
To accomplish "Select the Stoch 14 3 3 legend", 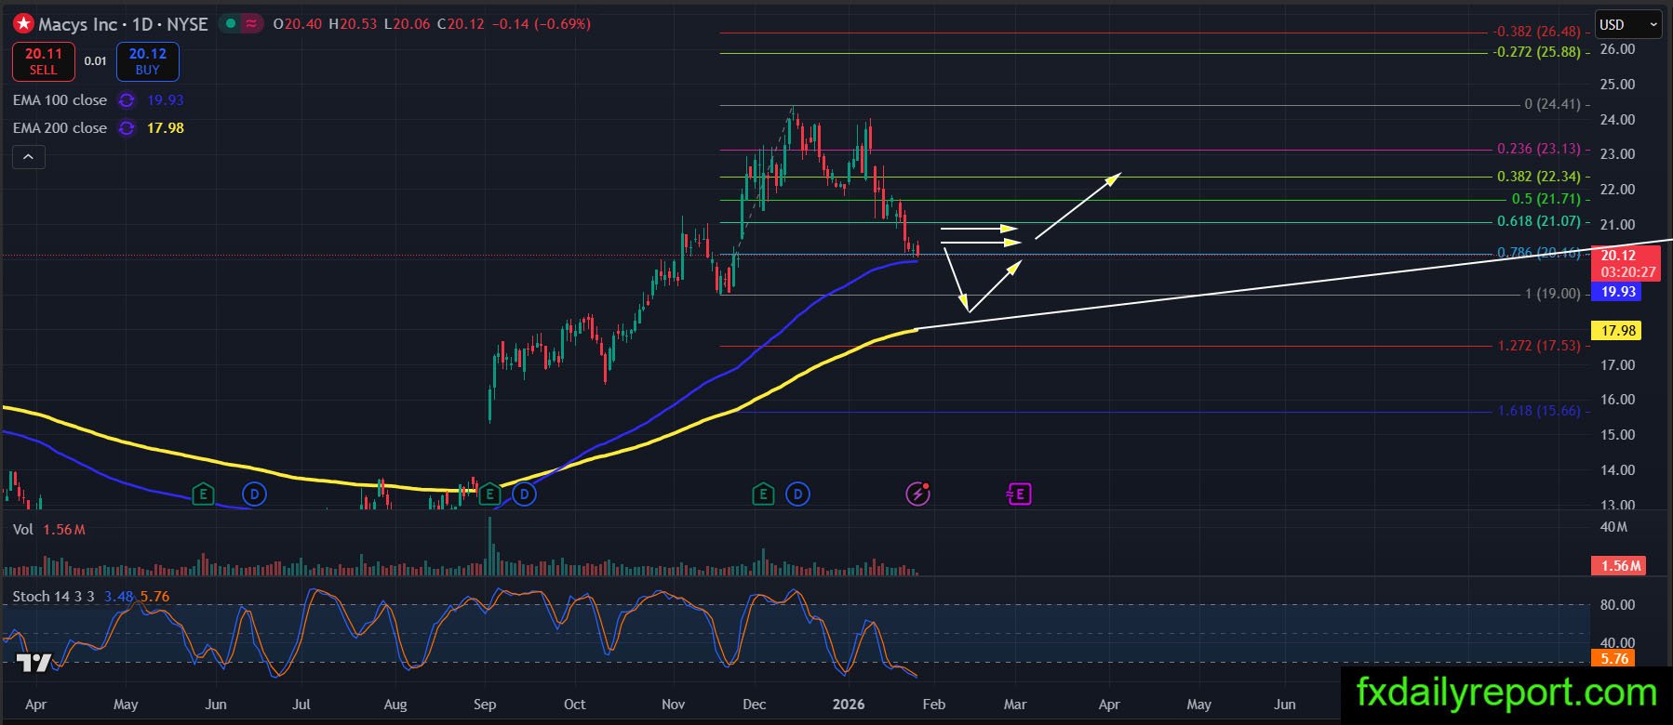I will 54,597.
